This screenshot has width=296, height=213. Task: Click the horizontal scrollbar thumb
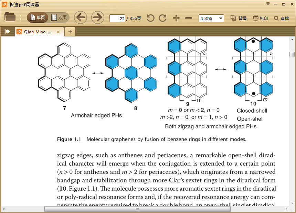point(137,209)
